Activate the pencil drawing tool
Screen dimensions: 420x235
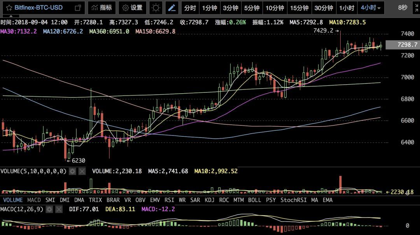(171, 8)
